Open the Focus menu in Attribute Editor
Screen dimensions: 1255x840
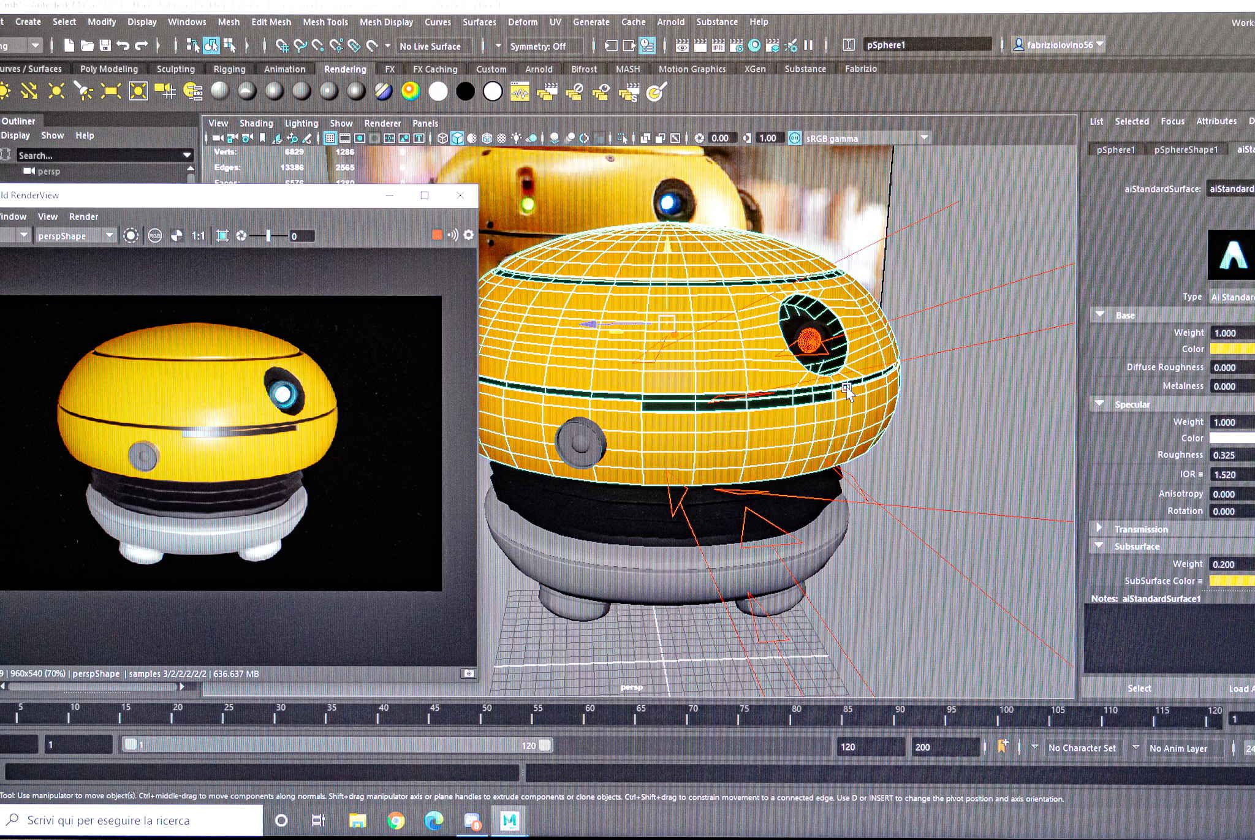click(1172, 121)
